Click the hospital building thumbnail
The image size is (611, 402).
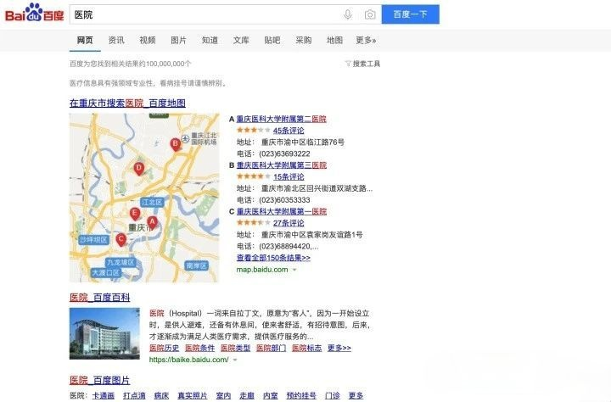click(x=104, y=333)
